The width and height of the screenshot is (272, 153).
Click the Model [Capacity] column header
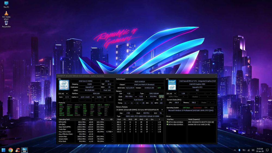202,119
